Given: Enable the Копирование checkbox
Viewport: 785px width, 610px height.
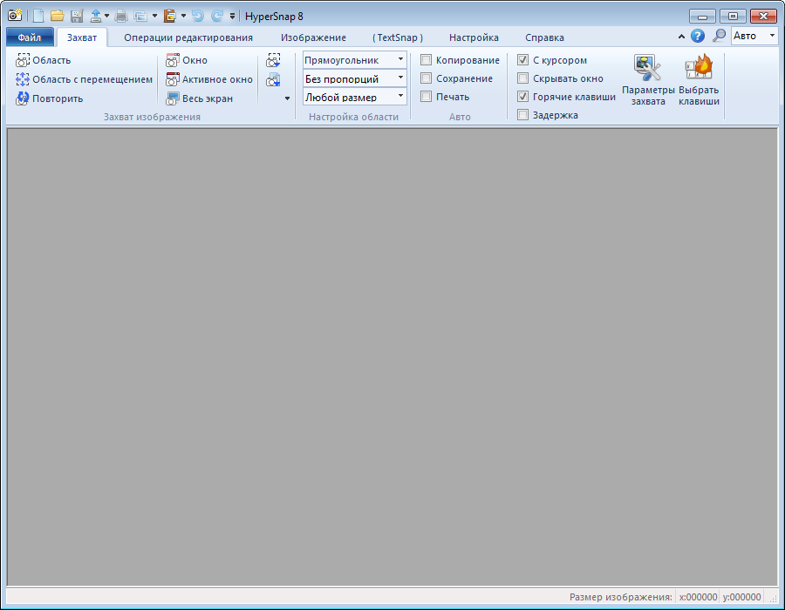Looking at the screenshot, I should (427, 60).
